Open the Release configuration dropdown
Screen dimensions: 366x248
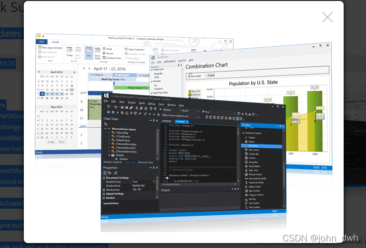[x=180, y=110]
